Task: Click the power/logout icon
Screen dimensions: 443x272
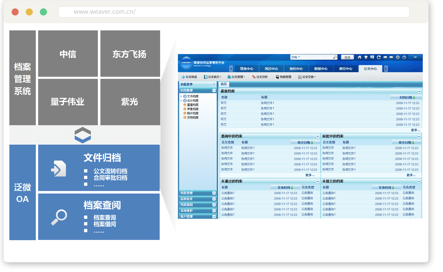Action: click(404, 57)
